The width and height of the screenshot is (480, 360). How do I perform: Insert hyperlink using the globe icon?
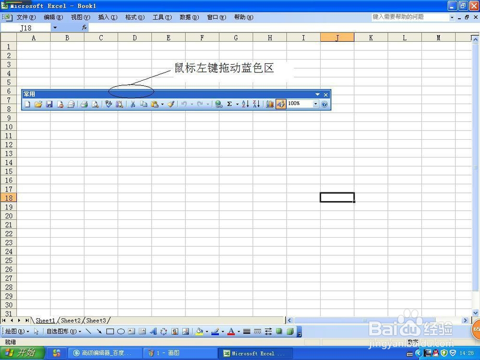[x=218, y=104]
